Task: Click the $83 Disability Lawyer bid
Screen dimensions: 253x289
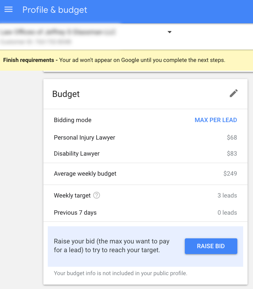Action: point(231,153)
